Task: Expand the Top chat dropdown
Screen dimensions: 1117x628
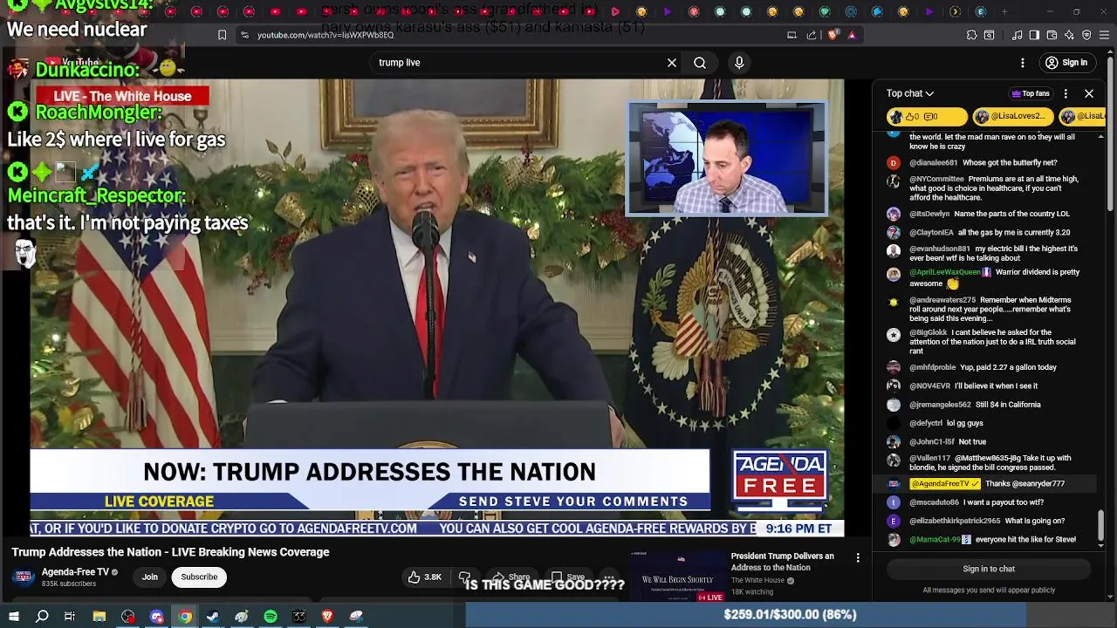Action: [910, 93]
